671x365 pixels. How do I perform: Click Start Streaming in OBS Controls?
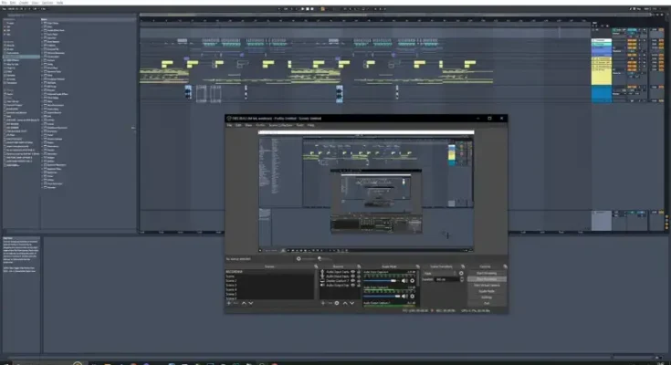tap(487, 272)
